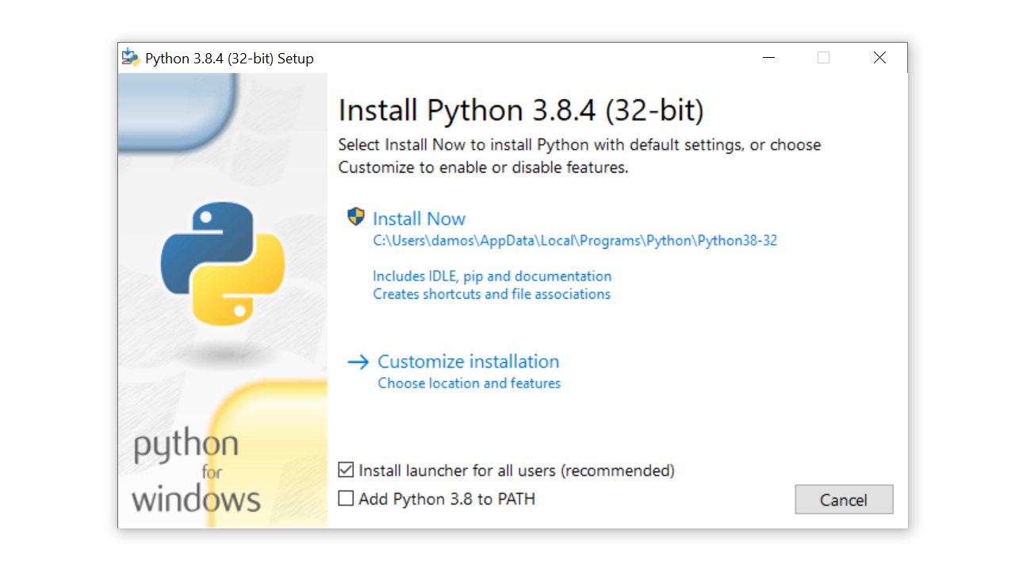This screenshot has width=1015, height=572.
Task: Click the blue arrow icon before Customize installation
Action: click(358, 361)
